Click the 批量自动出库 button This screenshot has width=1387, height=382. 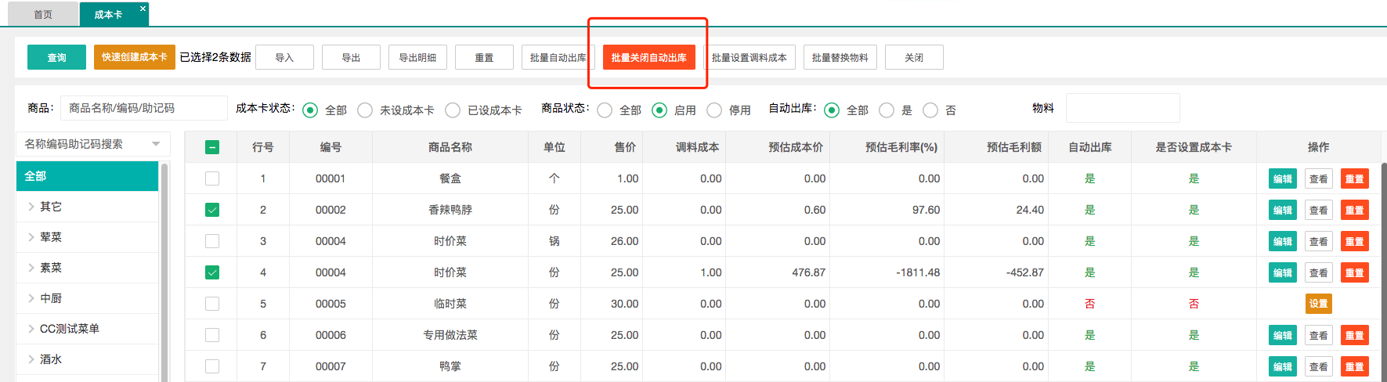558,57
